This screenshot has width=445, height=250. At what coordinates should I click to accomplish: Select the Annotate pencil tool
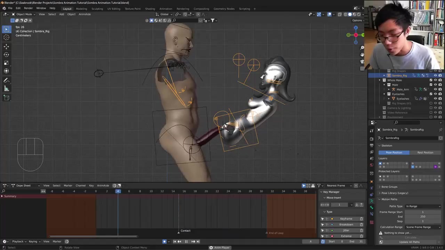tap(6, 81)
